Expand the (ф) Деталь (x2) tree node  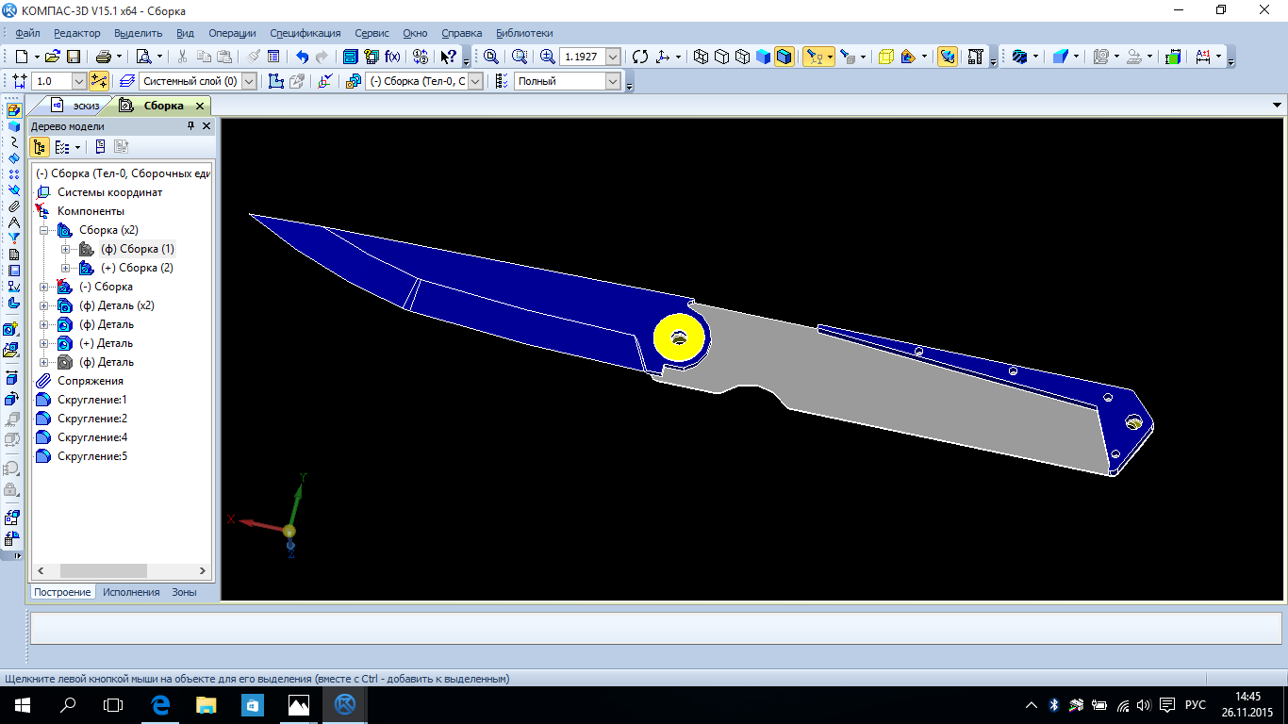tap(43, 305)
